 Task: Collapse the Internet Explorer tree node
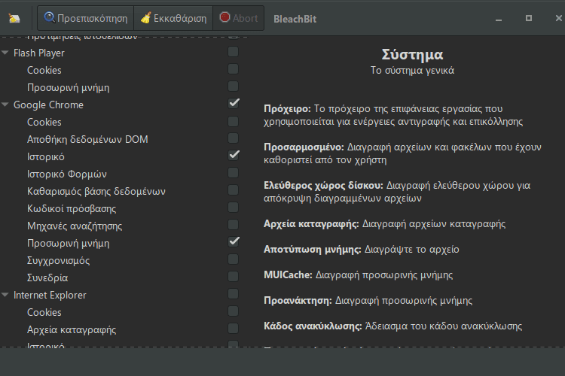[5, 295]
